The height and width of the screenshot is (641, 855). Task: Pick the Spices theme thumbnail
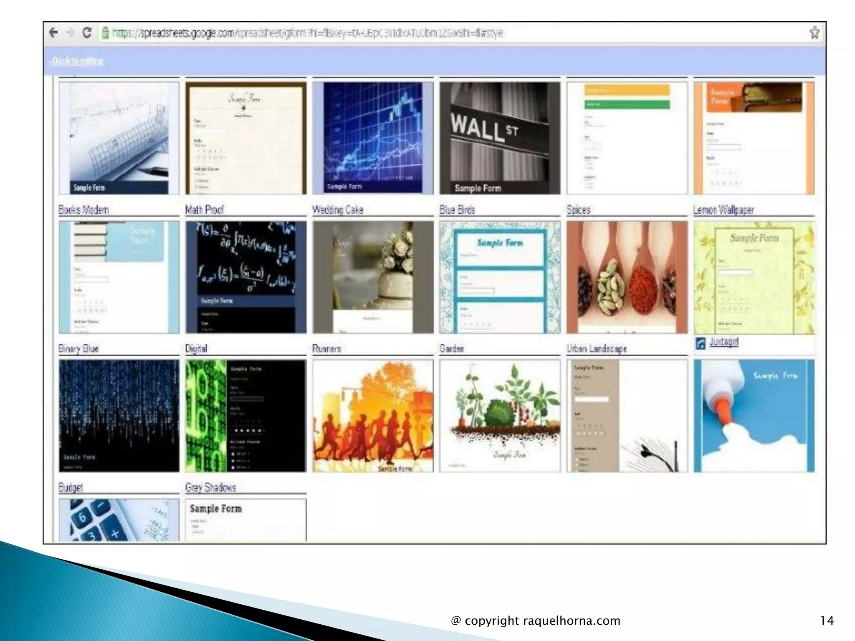tap(627, 277)
